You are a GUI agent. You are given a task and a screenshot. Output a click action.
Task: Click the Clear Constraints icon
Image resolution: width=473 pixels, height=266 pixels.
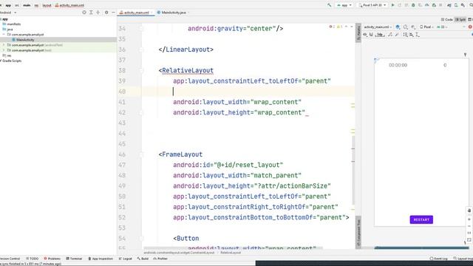(390, 35)
